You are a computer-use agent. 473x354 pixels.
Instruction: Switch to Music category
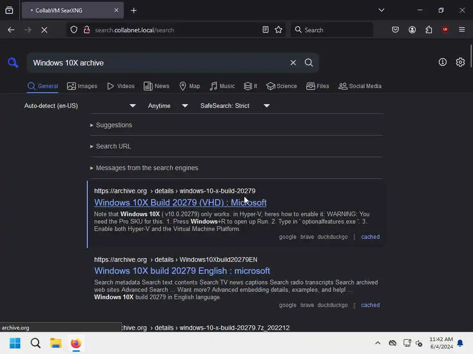click(222, 86)
